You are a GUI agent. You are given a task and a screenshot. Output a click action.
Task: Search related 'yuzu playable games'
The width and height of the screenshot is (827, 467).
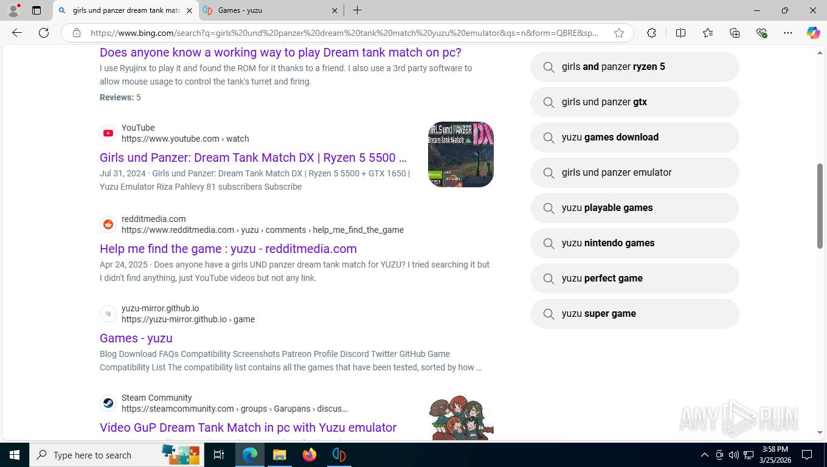coord(634,208)
